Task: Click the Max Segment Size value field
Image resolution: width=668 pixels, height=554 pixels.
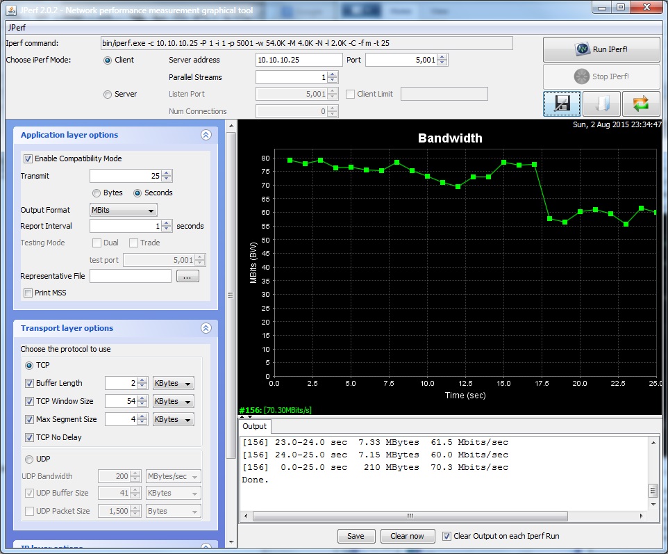Action: [121, 419]
